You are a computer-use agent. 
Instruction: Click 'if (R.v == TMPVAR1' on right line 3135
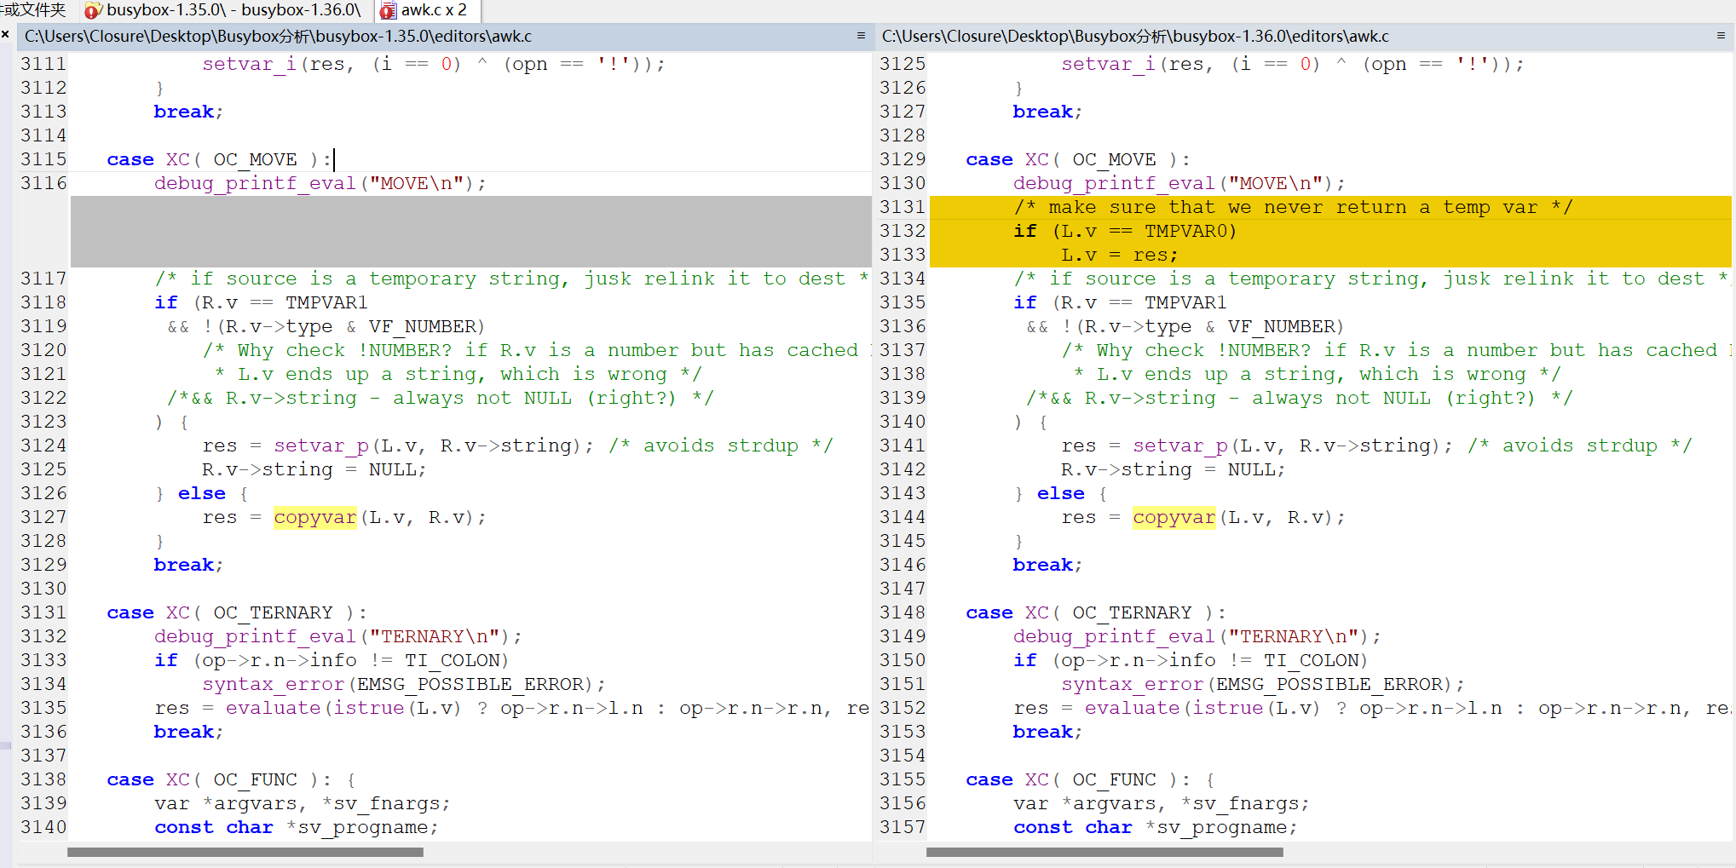coord(1120,302)
